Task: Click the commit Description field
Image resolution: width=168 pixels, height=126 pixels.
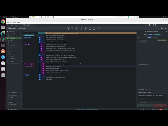Action: click(x=152, y=99)
